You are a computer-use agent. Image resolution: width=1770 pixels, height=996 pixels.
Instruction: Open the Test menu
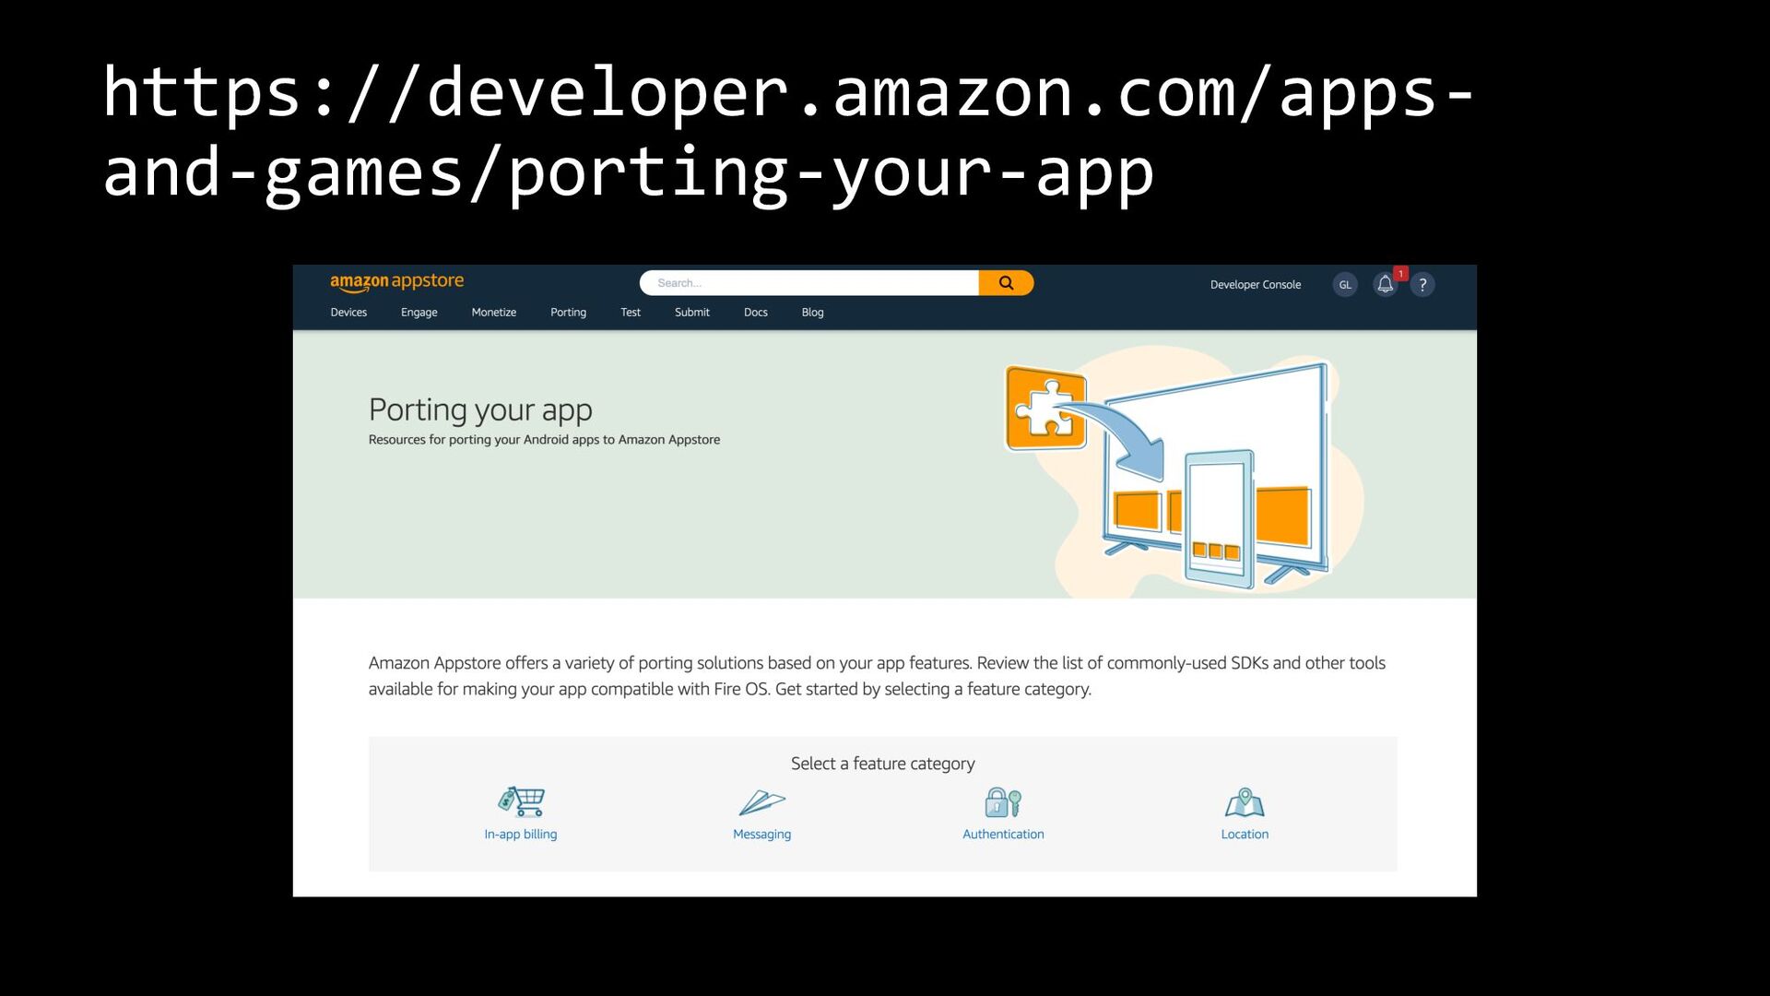tap(631, 313)
